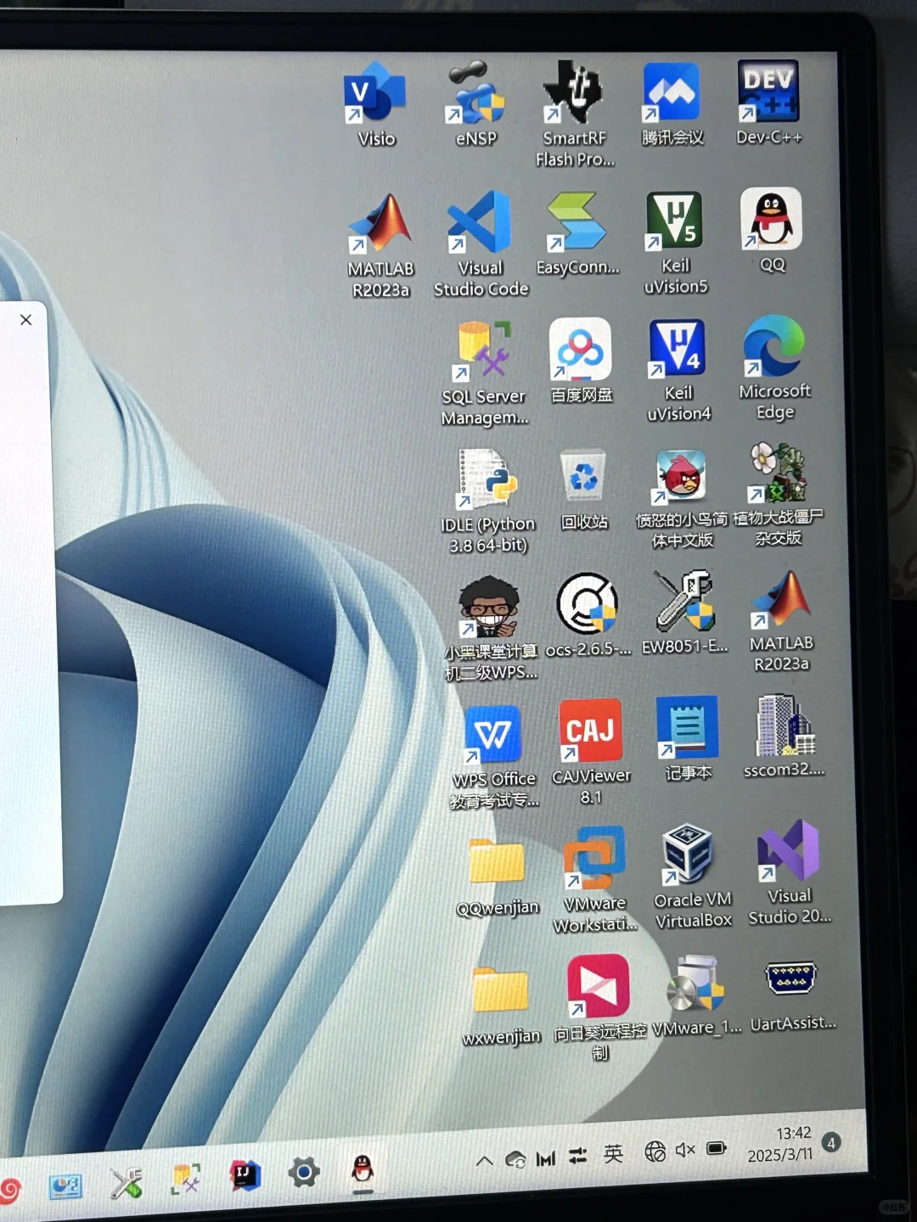Open the WPS Office 教育考试专 shortcut
This screenshot has width=917, height=1222.
point(494,757)
